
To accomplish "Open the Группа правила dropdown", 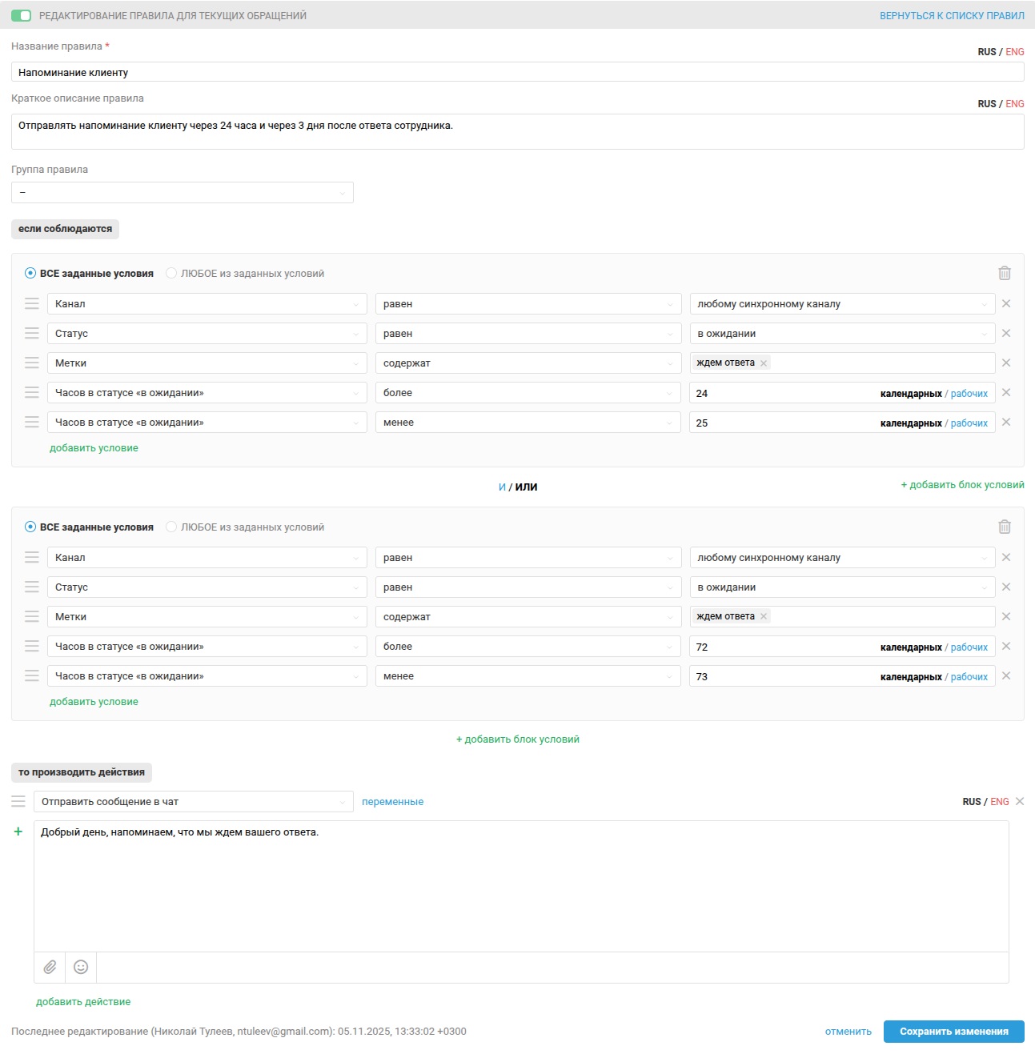I will [x=183, y=192].
